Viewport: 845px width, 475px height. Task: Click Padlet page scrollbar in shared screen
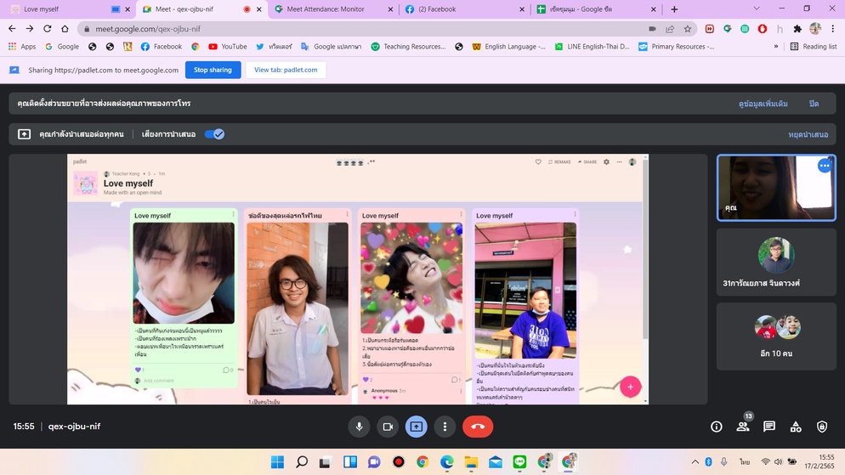click(645, 248)
